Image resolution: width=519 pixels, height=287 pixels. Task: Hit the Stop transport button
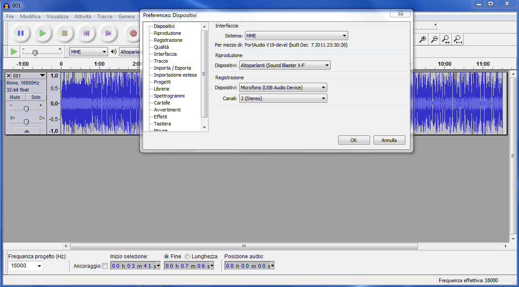pyautogui.click(x=64, y=33)
